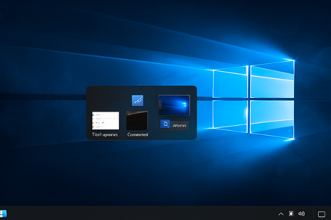Click the volume speaker tray icon
This screenshot has width=331, height=220.
pos(301,214)
